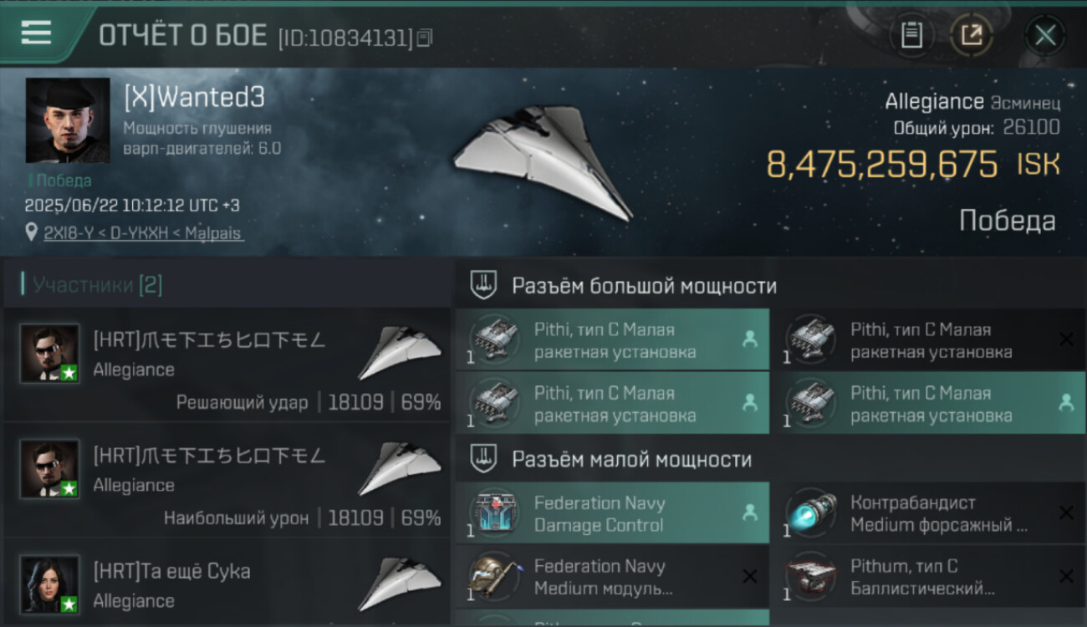Open the Решающий удар participant portrait
This screenshot has height=627, width=1087.
(x=50, y=354)
